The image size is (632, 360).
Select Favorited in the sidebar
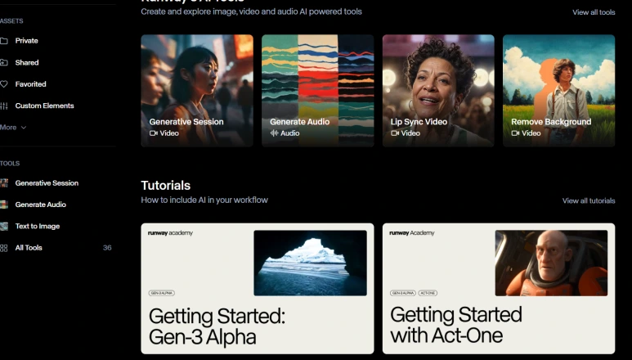pos(30,84)
